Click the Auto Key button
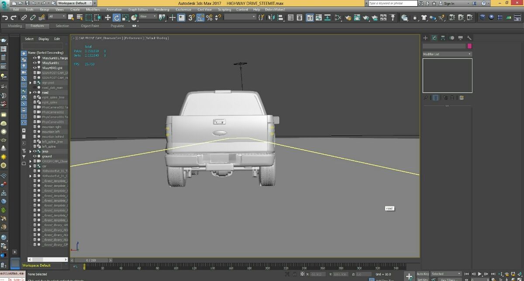This screenshot has height=281, width=524. (x=423, y=274)
